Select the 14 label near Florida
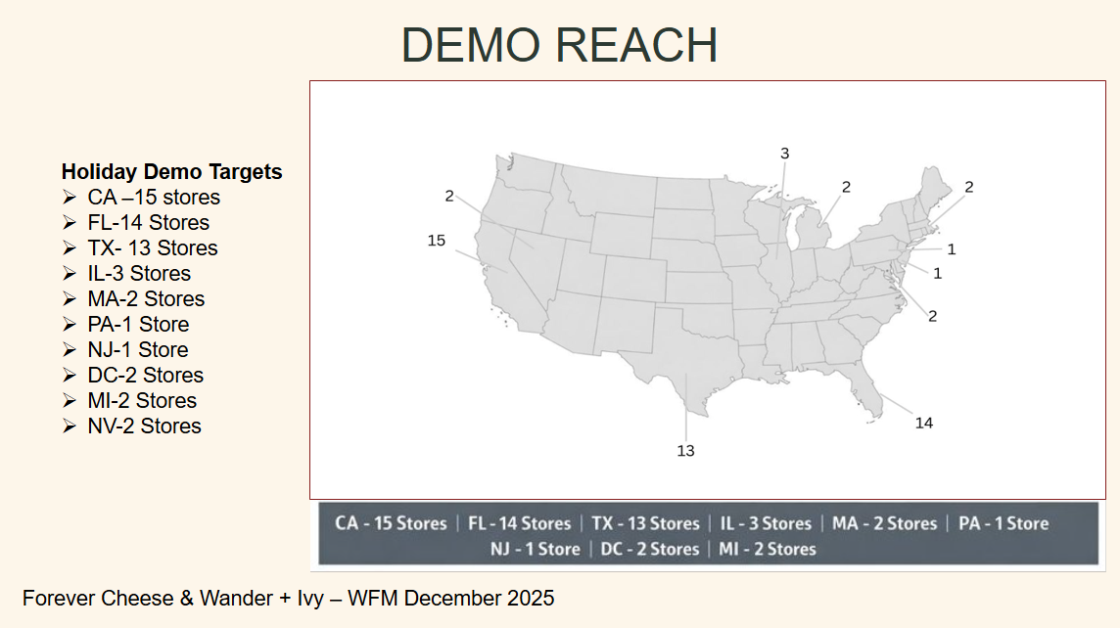The image size is (1120, 628). tap(924, 423)
